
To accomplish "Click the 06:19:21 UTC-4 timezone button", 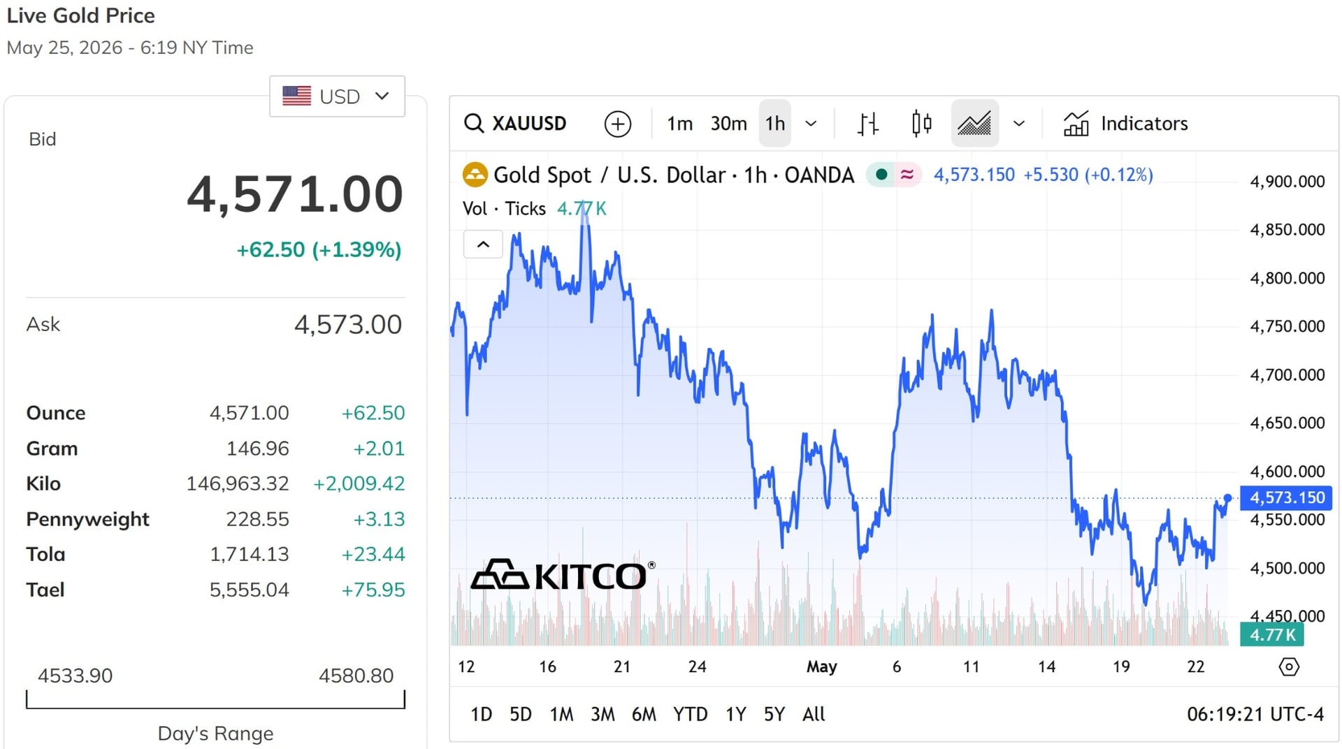I will (1255, 714).
